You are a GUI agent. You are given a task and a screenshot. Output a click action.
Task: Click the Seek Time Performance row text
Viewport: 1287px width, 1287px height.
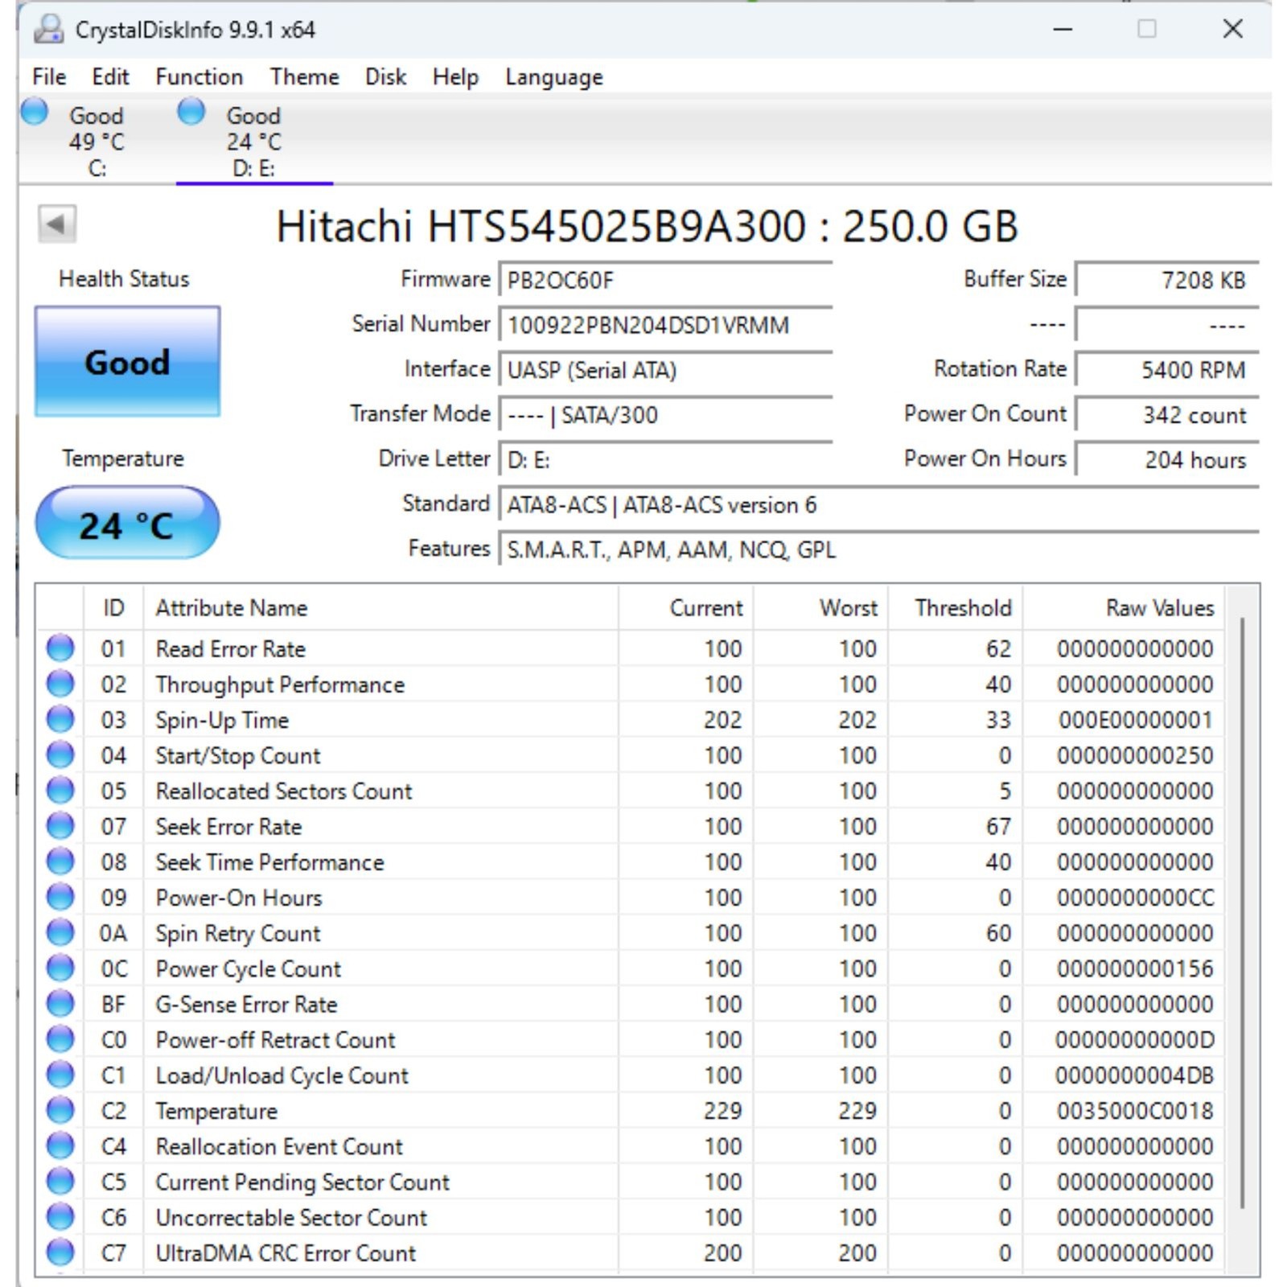click(x=269, y=861)
